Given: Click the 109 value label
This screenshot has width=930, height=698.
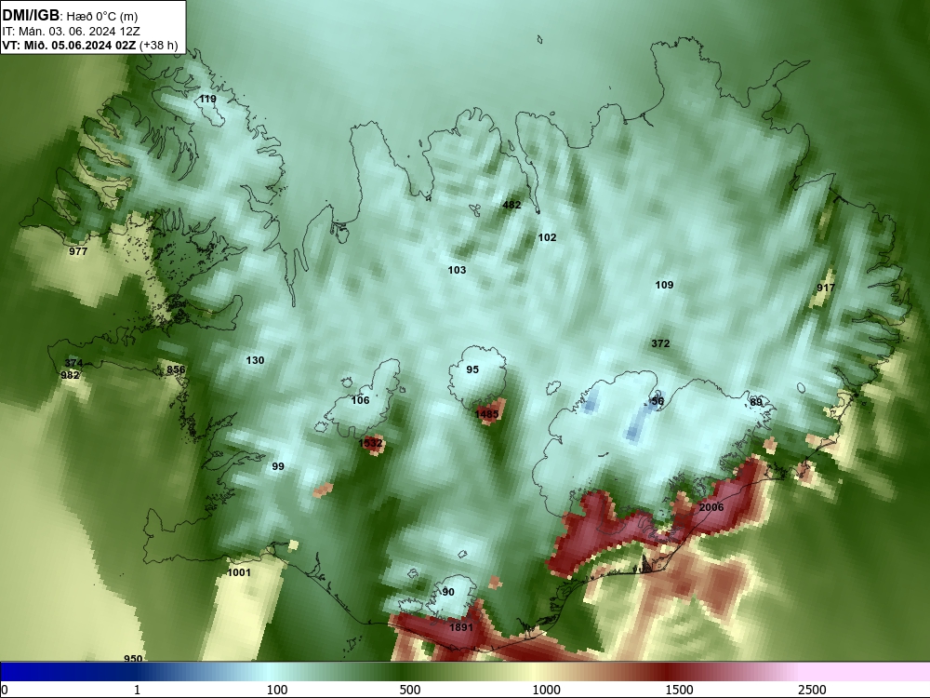Looking at the screenshot, I should tap(664, 285).
